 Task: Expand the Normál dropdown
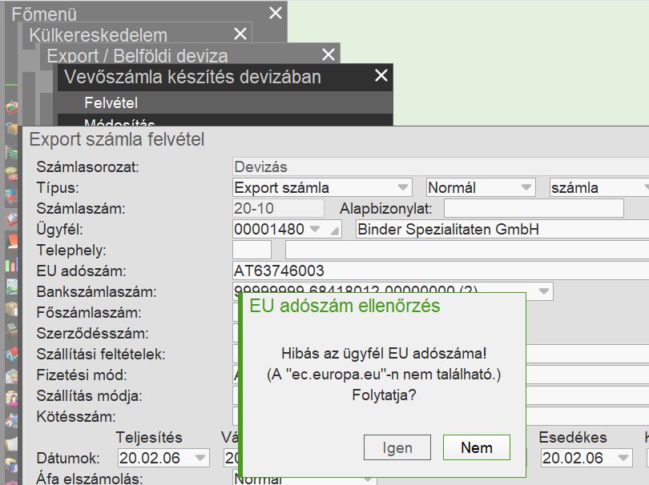526,187
